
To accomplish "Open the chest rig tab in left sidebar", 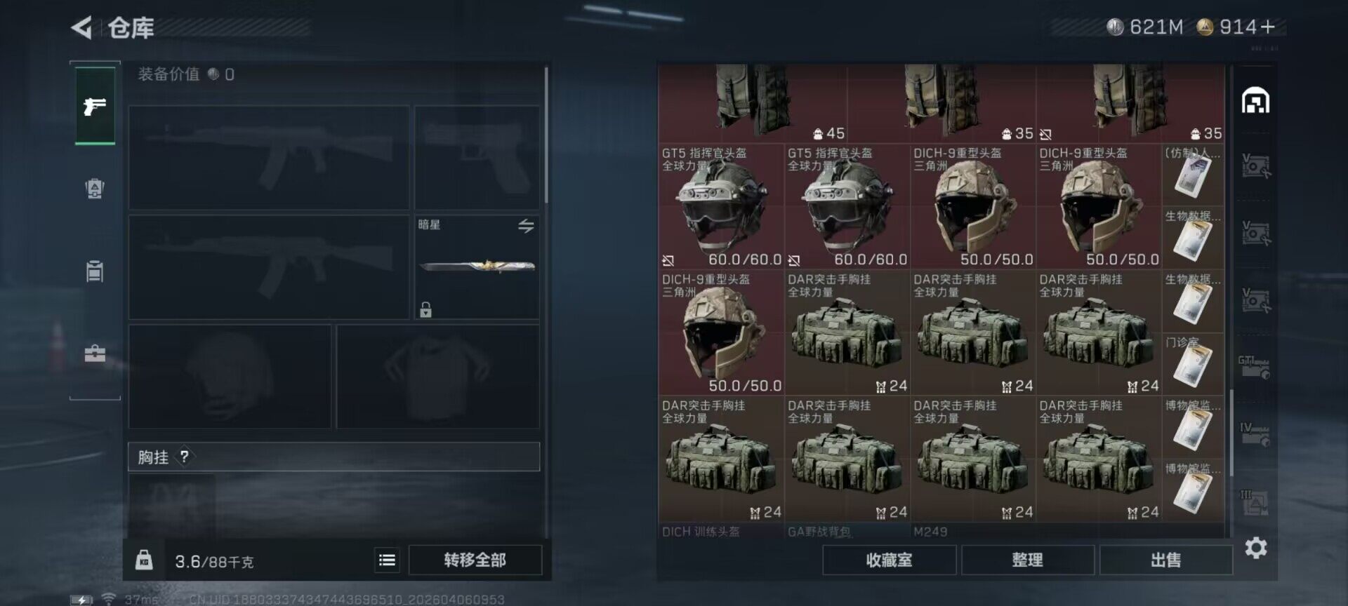I will (x=95, y=271).
